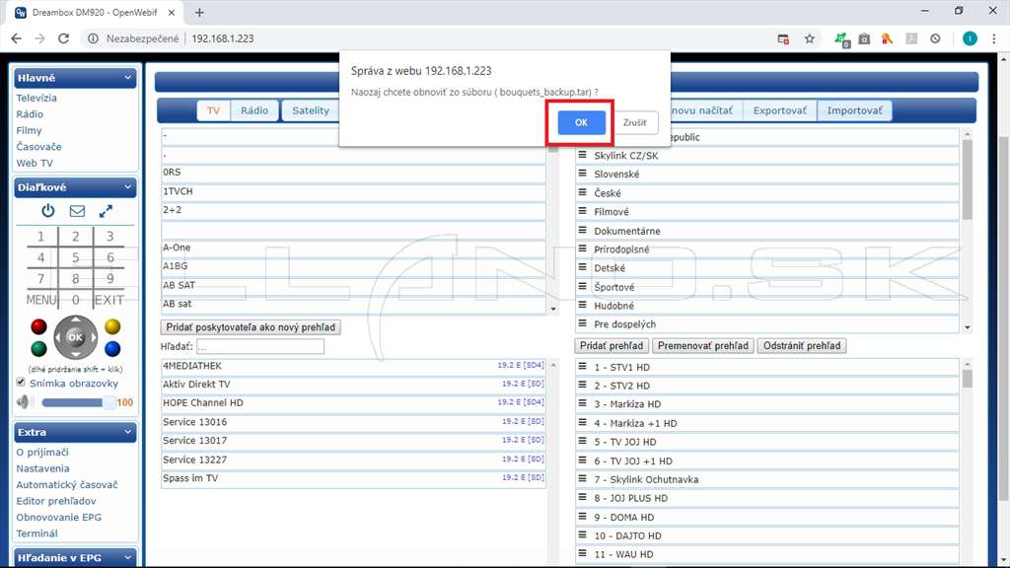Click number 1 on remote keypad
The image size is (1010, 568).
tap(40, 237)
